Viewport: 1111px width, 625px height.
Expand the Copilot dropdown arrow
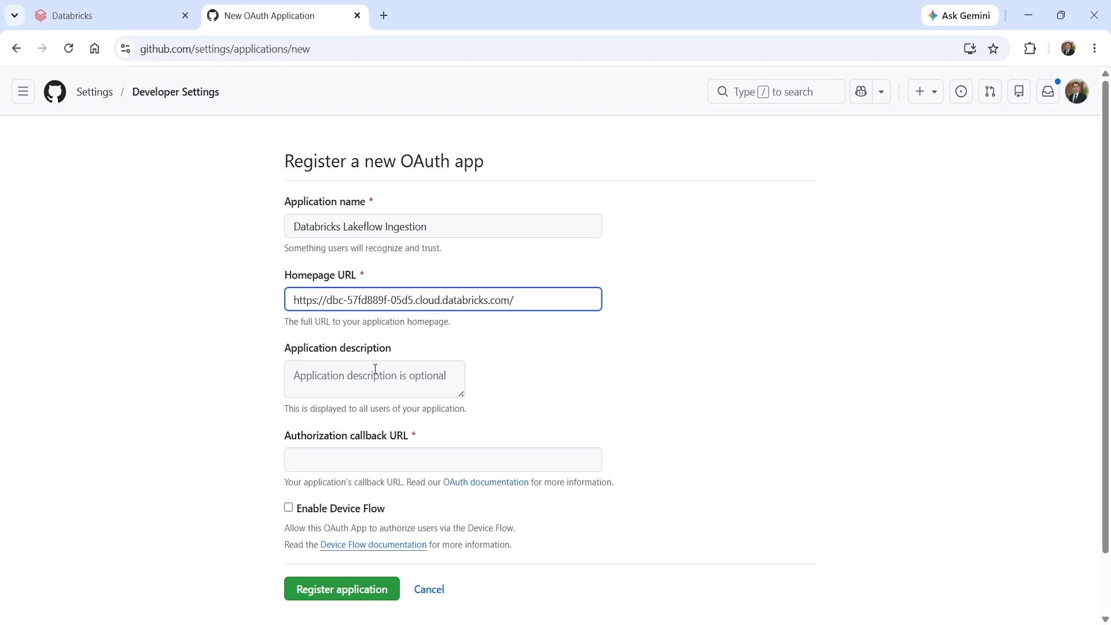point(882,92)
